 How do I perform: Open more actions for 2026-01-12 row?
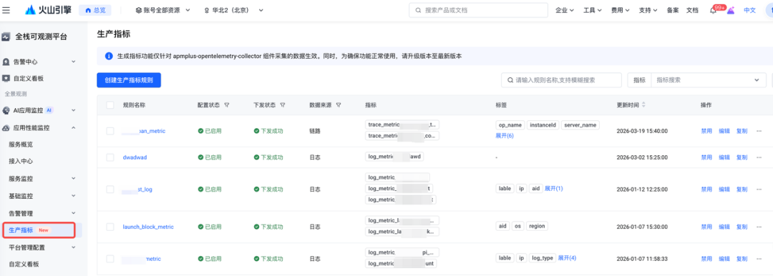tap(759, 189)
